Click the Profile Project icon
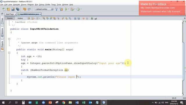The height and width of the screenshot is (105, 186). [78, 9]
